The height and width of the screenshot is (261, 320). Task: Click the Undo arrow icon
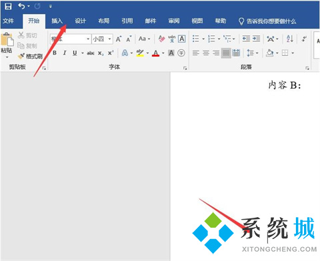[21, 6]
